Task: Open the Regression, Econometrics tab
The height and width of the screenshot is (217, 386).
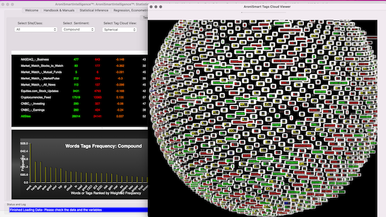Action: [130, 10]
